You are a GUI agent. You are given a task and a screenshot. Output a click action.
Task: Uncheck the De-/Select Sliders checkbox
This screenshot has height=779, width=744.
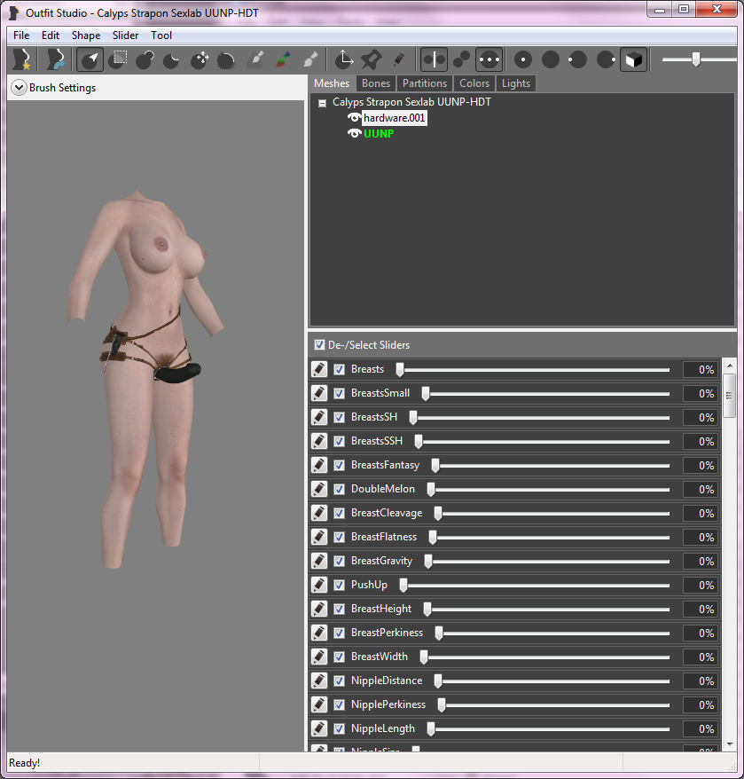[319, 345]
